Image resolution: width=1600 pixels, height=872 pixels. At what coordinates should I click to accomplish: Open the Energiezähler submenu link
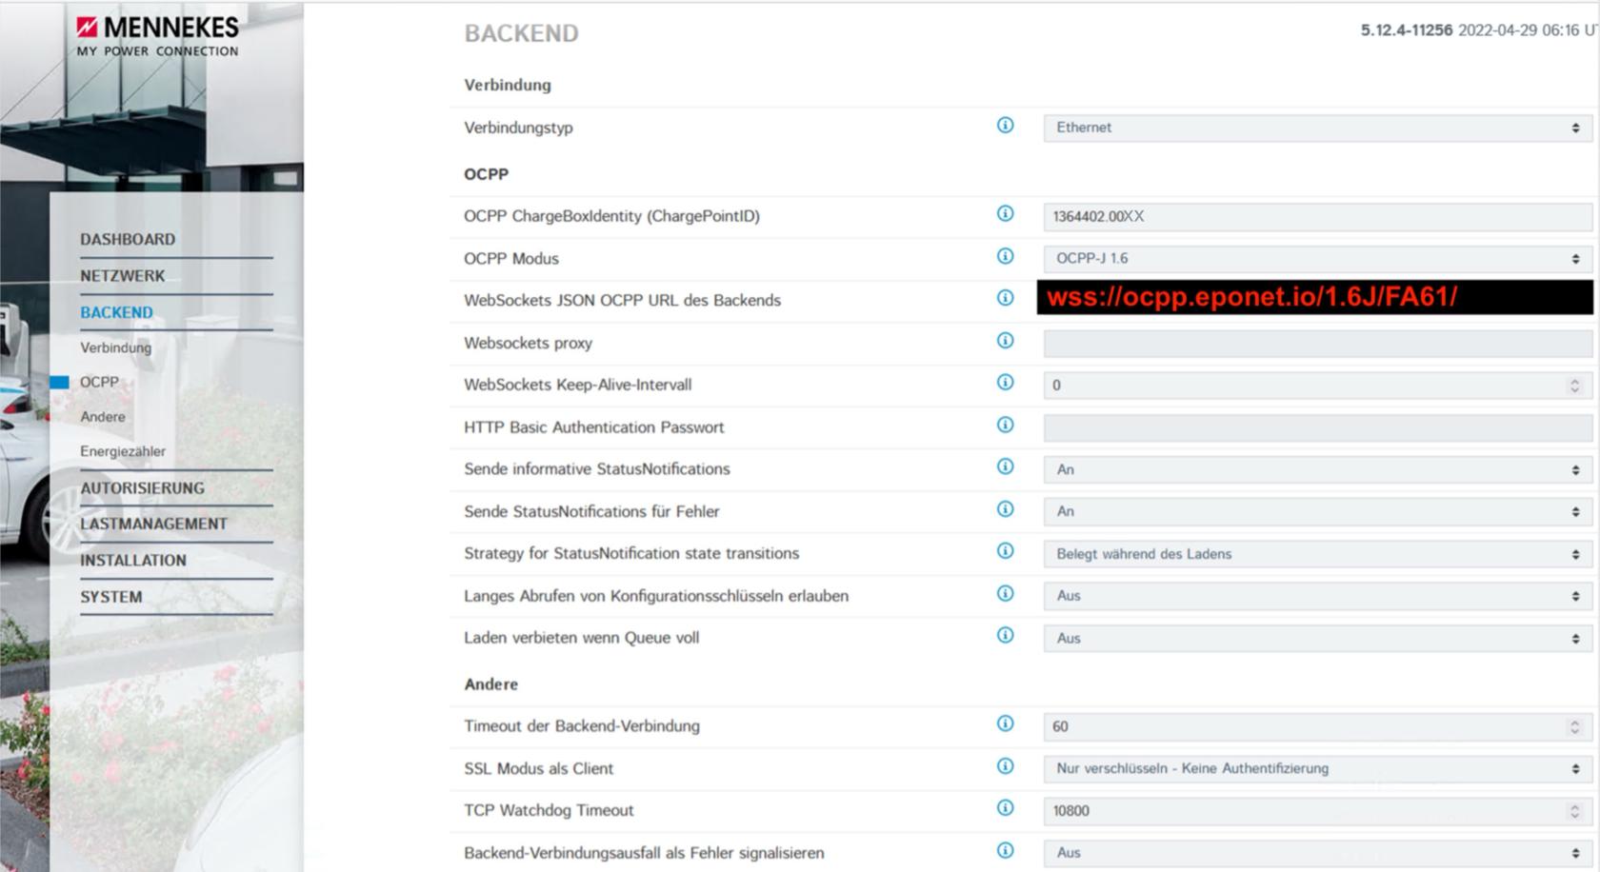click(x=123, y=451)
